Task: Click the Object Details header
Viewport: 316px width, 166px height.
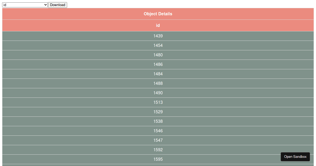Action: [x=158, y=14]
